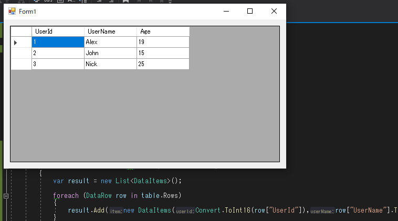Click "Convert.ToInt16" in the code editor
The width and height of the screenshot is (398, 221).
click(223, 211)
